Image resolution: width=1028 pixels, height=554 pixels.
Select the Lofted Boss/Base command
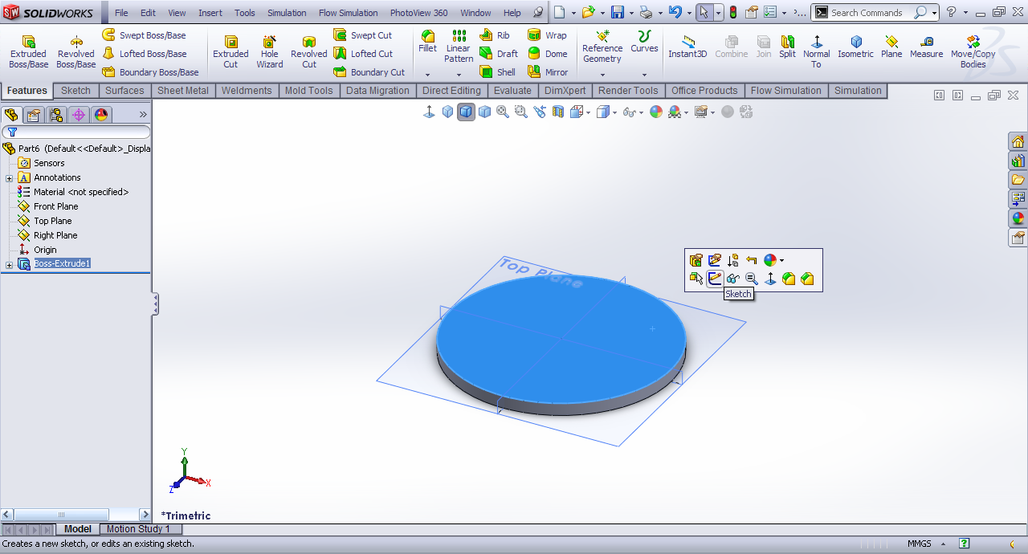click(145, 54)
